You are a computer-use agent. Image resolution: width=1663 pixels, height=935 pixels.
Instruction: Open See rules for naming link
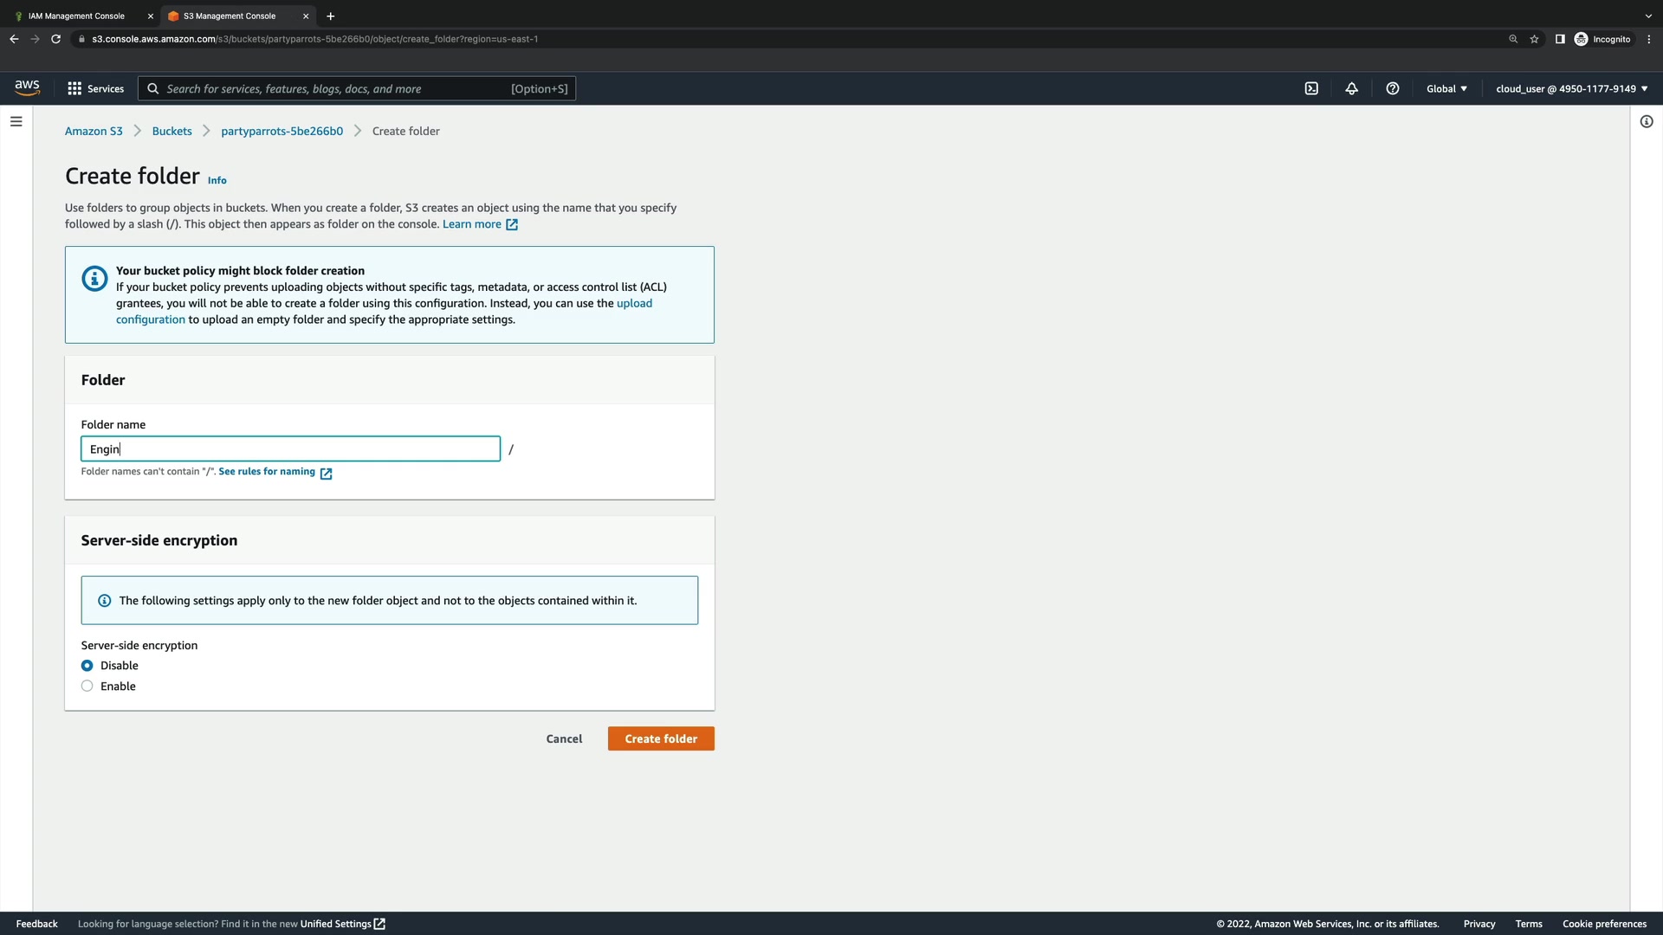pyautogui.click(x=267, y=472)
